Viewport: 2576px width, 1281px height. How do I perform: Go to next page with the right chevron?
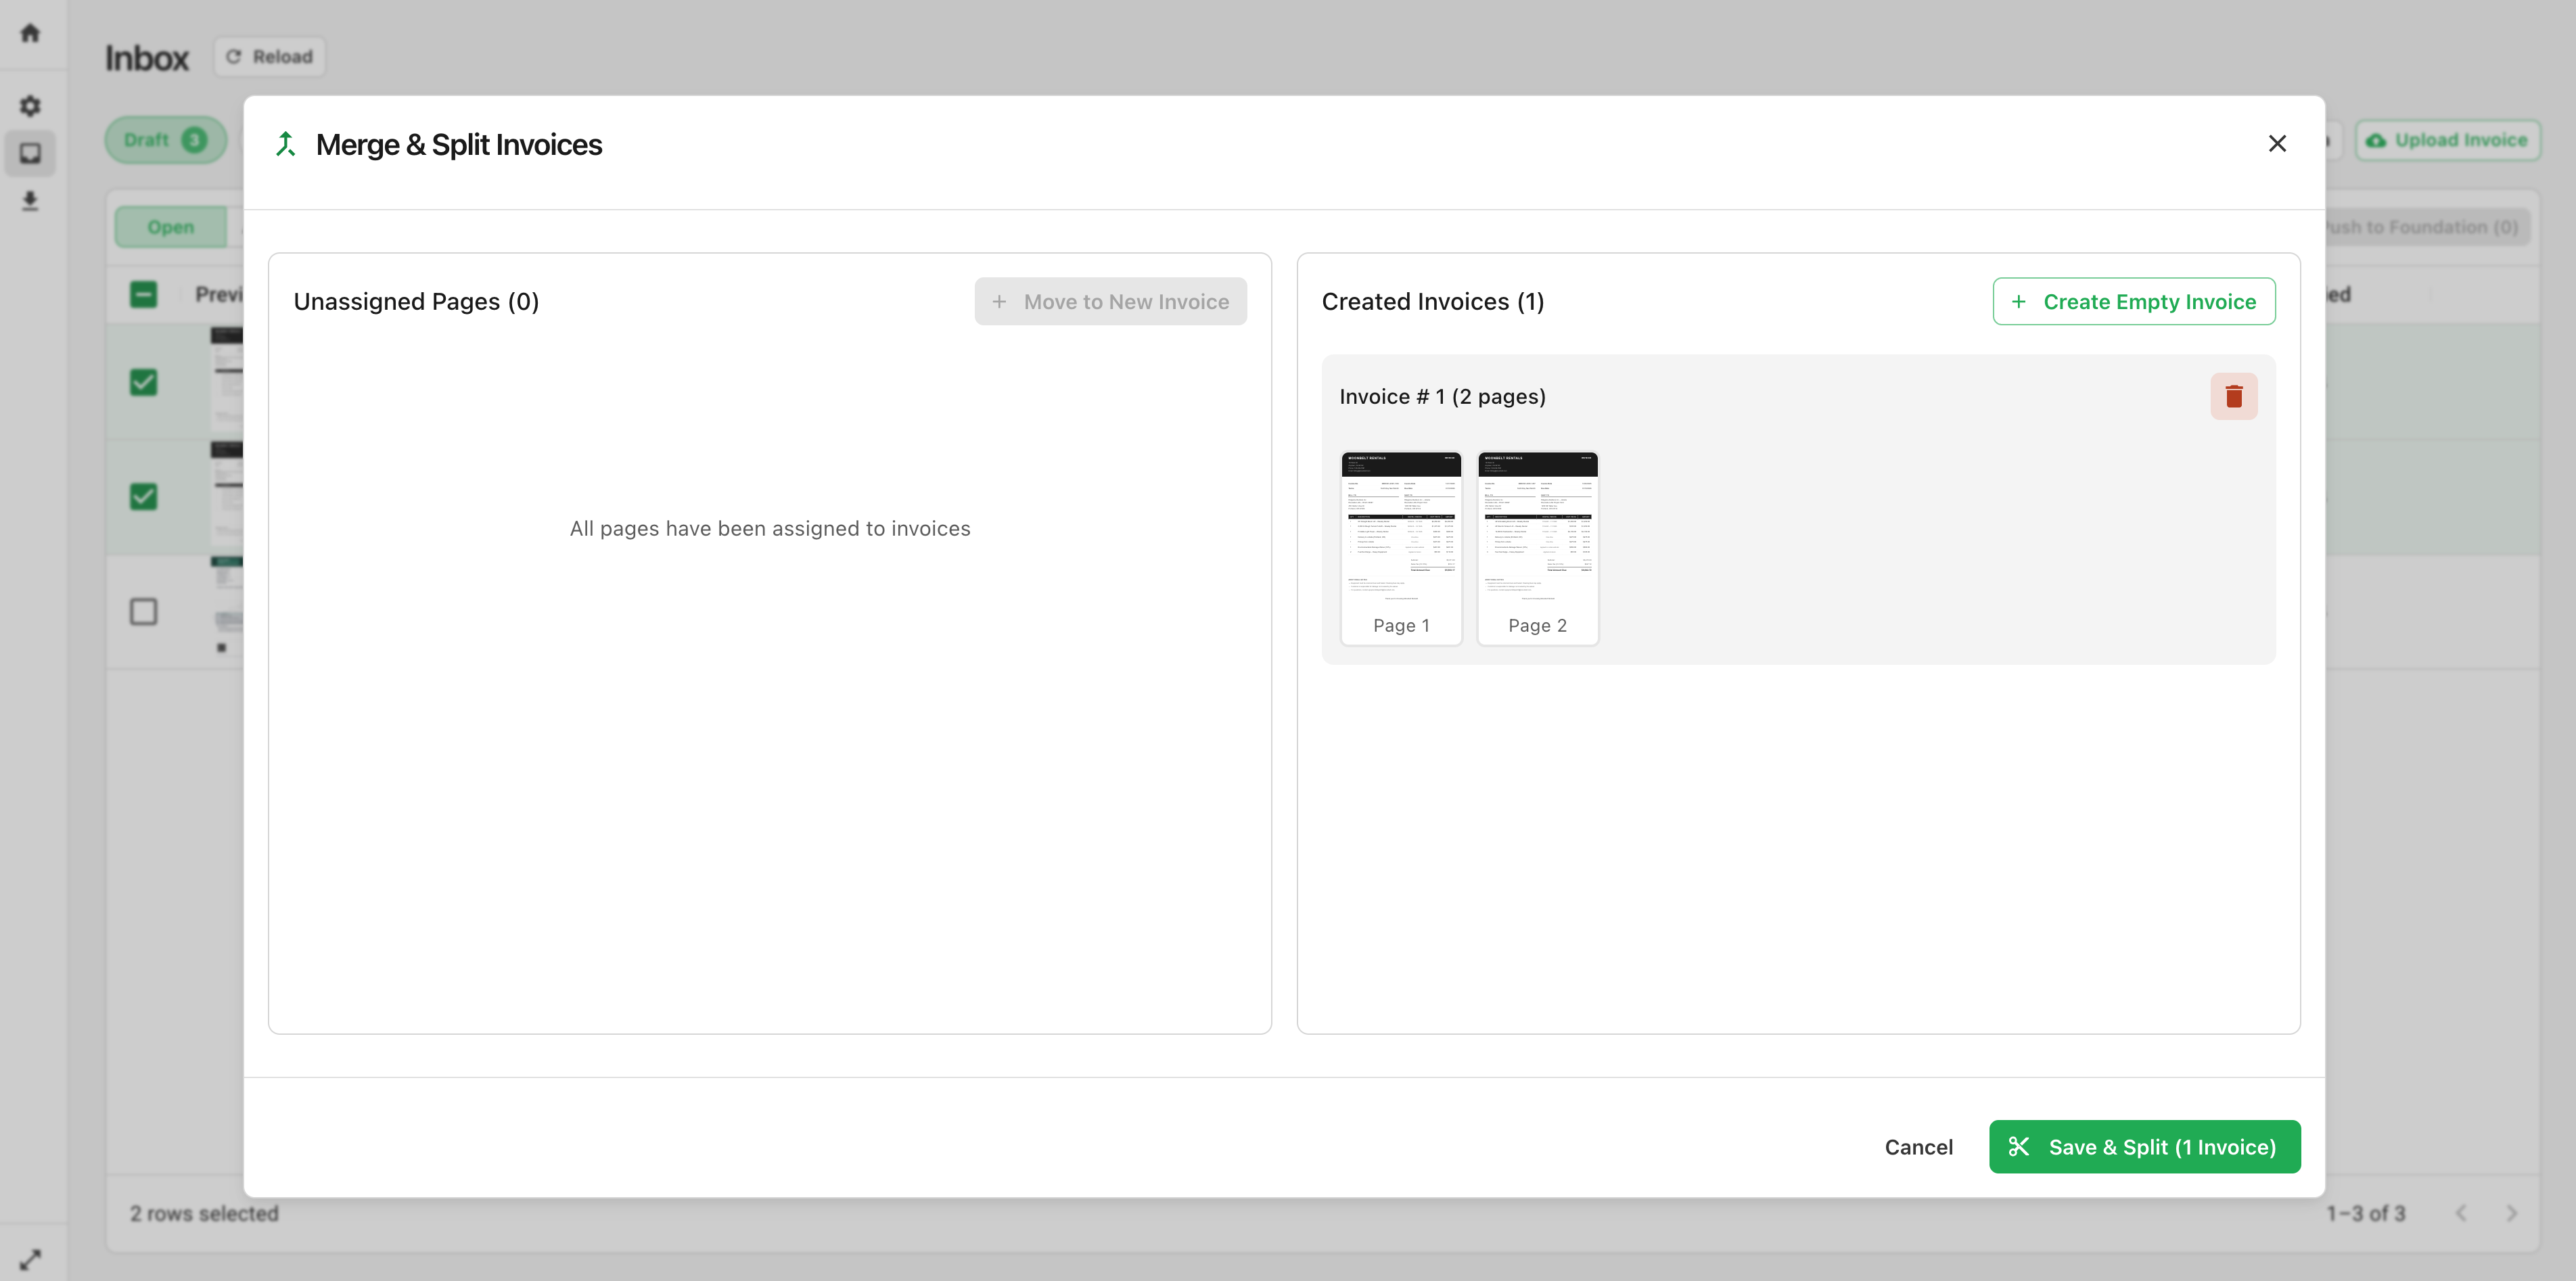2513,1213
